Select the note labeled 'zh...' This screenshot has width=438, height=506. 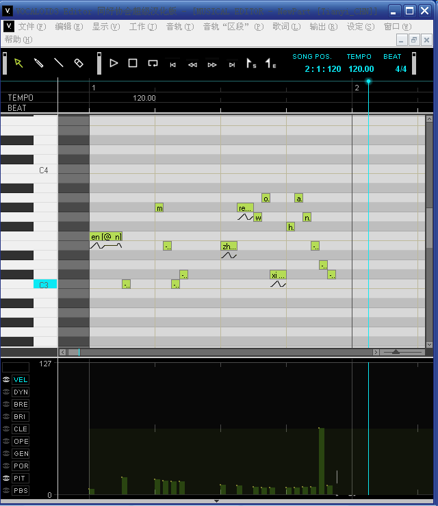tap(229, 246)
